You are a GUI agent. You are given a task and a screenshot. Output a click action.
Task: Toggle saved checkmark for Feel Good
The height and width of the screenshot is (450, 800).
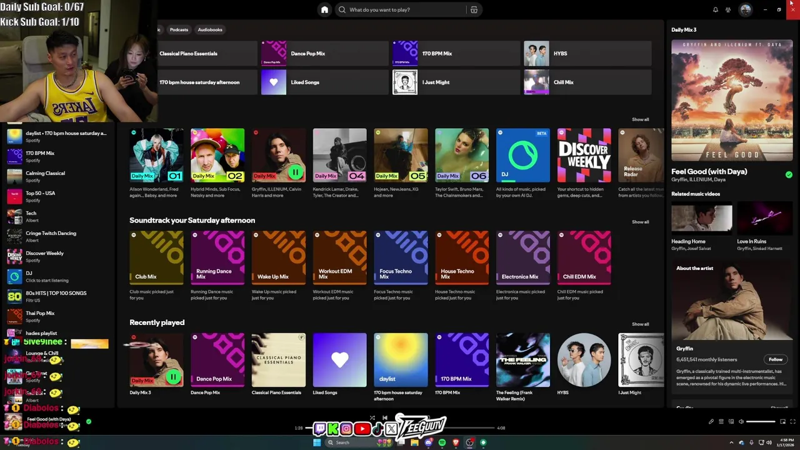click(789, 175)
